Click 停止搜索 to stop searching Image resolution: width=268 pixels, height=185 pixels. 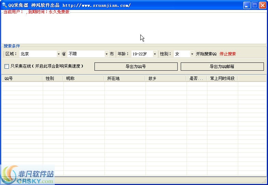pyautogui.click(x=228, y=54)
